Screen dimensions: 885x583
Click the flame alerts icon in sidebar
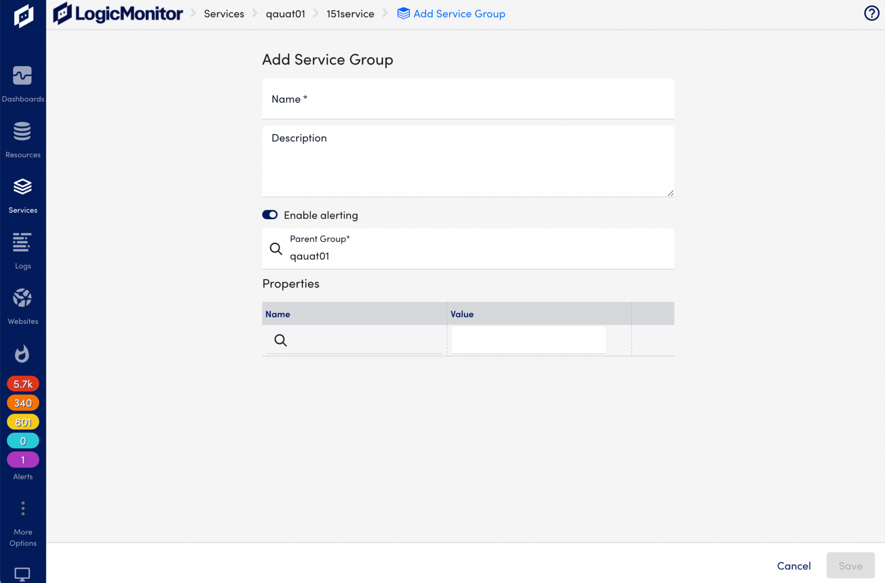pos(23,354)
